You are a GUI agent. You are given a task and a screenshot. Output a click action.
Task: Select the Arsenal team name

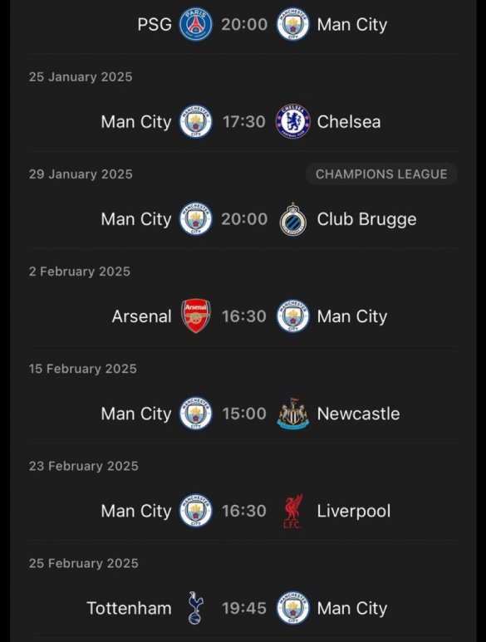pyautogui.click(x=142, y=316)
